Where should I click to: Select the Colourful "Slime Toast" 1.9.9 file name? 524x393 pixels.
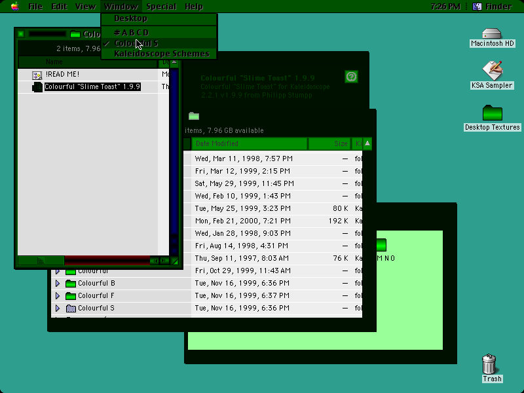92,86
